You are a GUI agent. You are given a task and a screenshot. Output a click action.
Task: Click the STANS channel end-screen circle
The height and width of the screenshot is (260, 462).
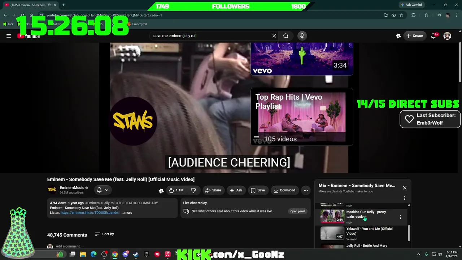click(133, 121)
